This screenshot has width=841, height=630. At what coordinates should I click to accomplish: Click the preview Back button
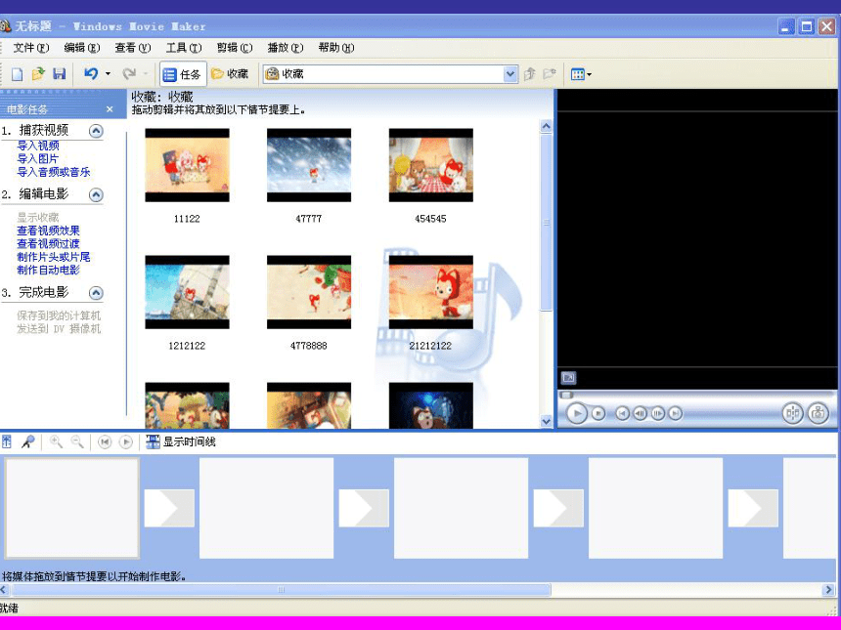click(622, 413)
